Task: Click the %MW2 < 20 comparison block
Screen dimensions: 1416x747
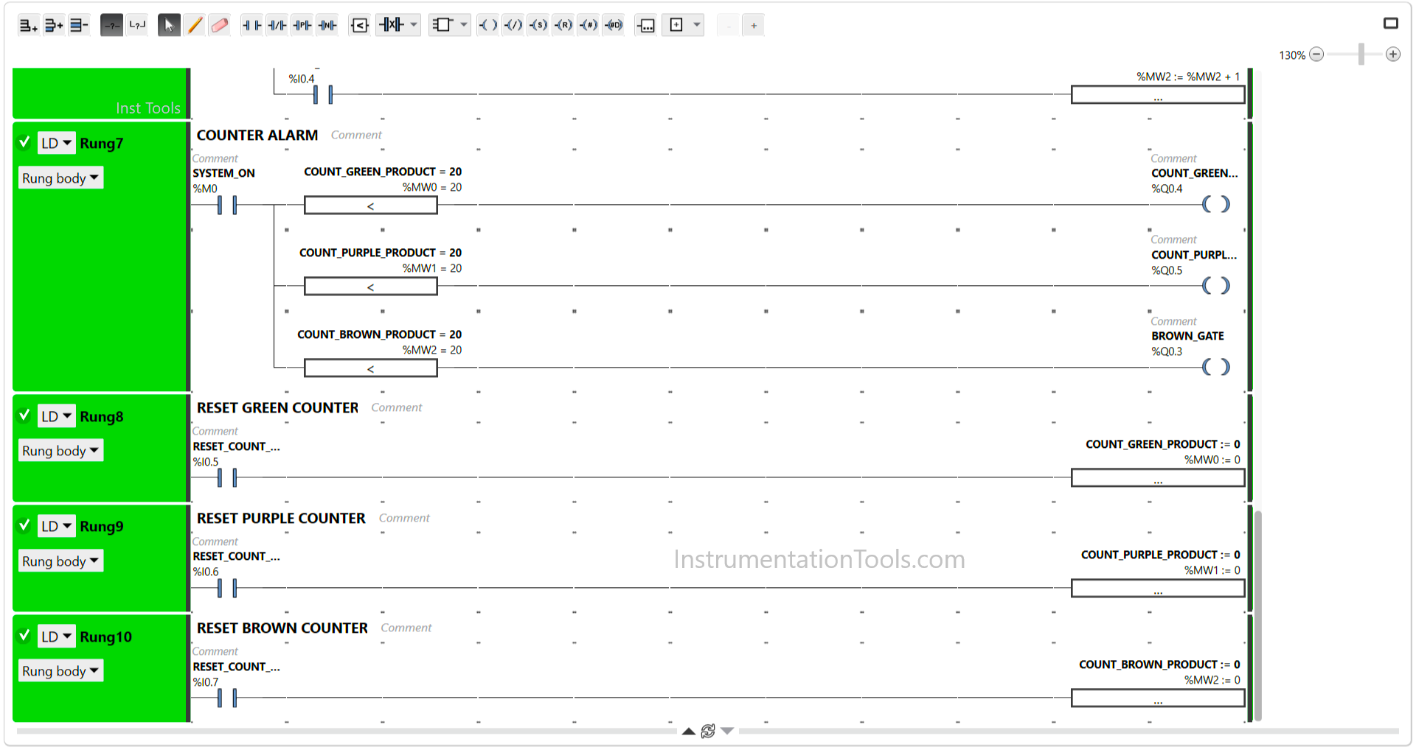Action: click(x=371, y=368)
